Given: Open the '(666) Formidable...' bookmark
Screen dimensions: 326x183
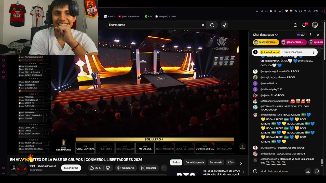Looking at the screenshot, I should (129, 17).
